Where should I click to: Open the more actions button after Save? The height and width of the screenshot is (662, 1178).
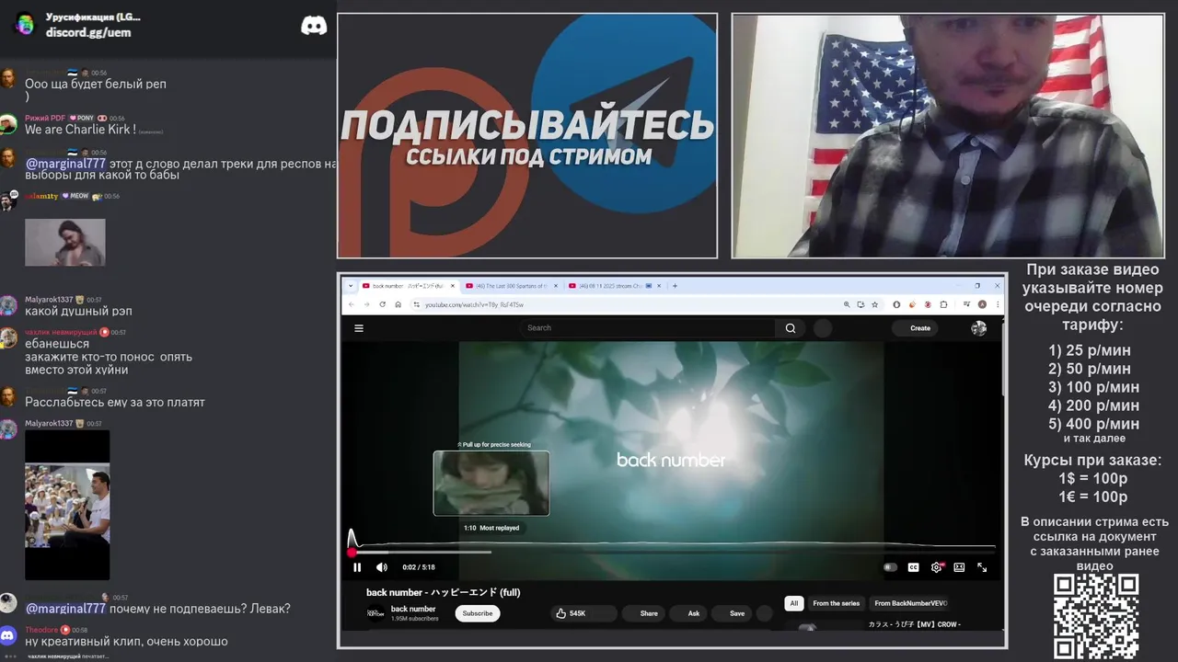coord(764,613)
